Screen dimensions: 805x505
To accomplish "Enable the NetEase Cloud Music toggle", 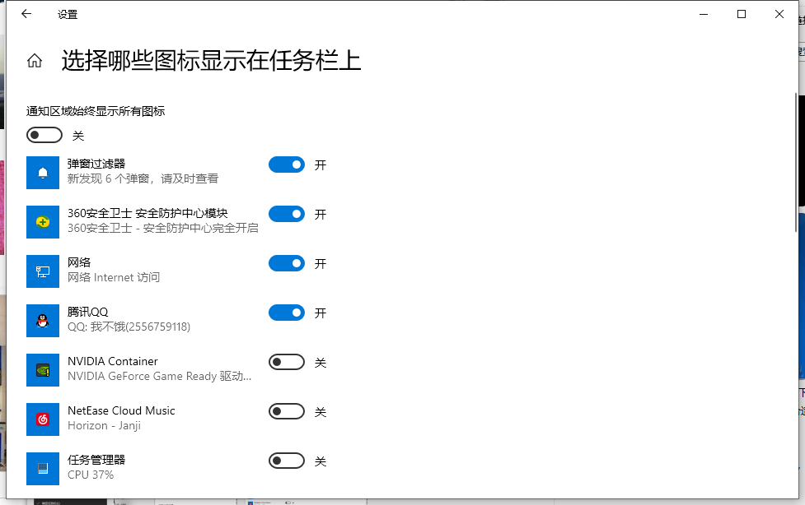I will (x=286, y=411).
